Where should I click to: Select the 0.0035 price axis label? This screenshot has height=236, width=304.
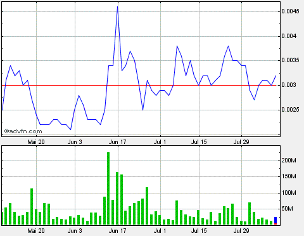click(290, 60)
